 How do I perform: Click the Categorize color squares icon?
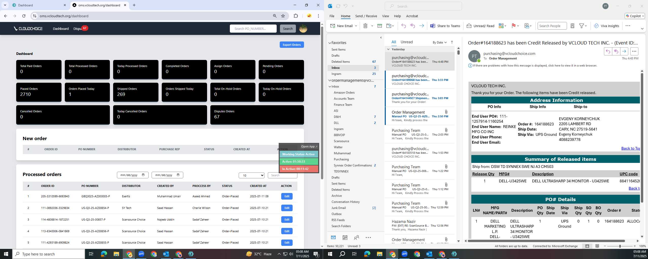pyautogui.click(x=501, y=26)
